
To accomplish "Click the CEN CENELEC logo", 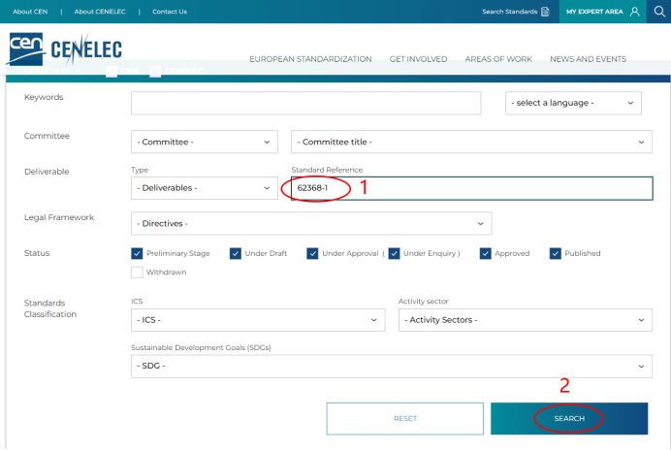I will [x=64, y=48].
